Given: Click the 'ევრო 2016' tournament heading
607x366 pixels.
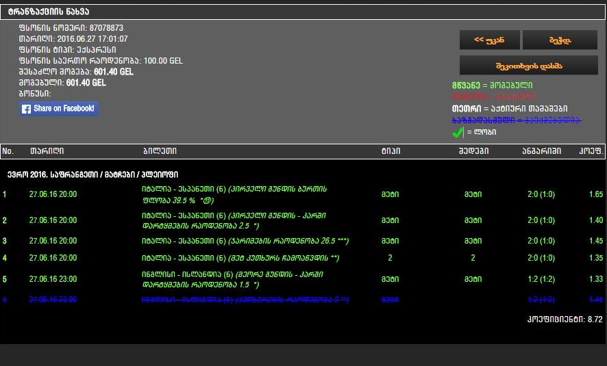Looking at the screenshot, I should tap(92, 175).
